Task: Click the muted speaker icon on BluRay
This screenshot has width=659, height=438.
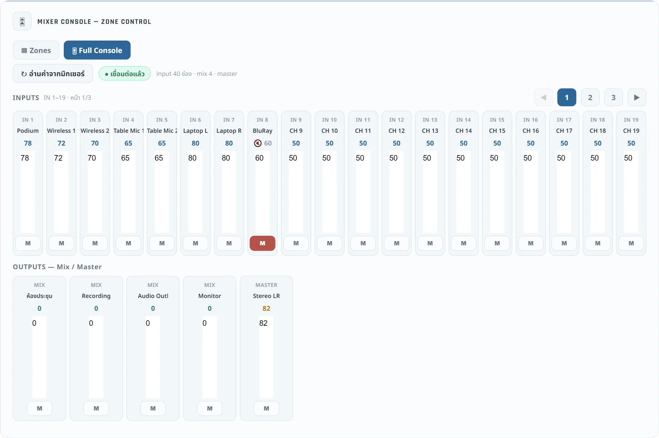Action: (258, 143)
